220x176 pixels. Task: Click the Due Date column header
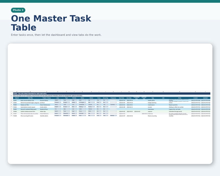pos(129,98)
